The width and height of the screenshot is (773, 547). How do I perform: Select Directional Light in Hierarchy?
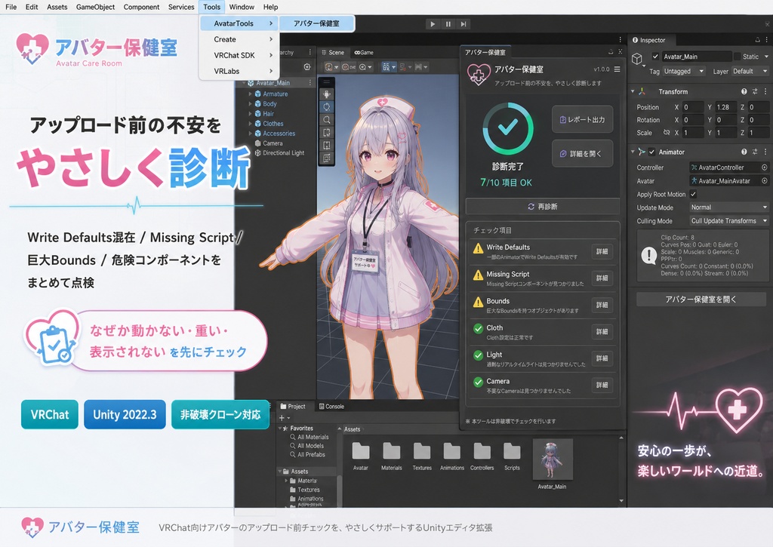pyautogui.click(x=284, y=153)
